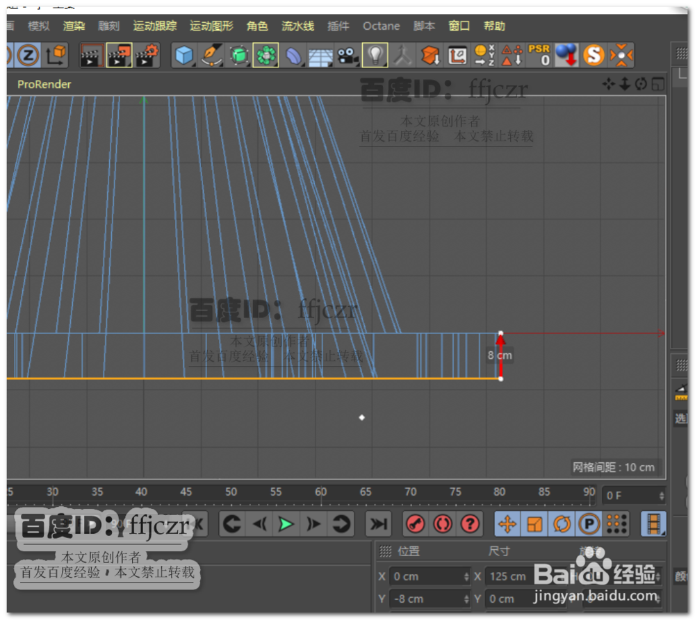The height and width of the screenshot is (620, 695).
Task: Open the 插件 menu
Action: (338, 26)
